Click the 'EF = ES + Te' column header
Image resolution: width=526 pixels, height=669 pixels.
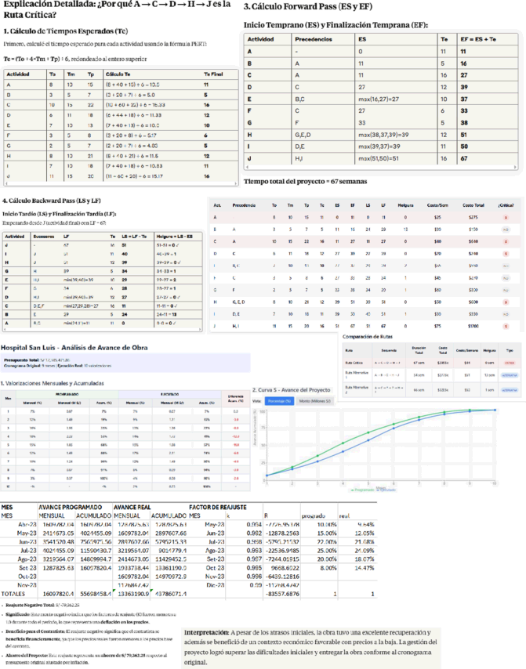477,39
